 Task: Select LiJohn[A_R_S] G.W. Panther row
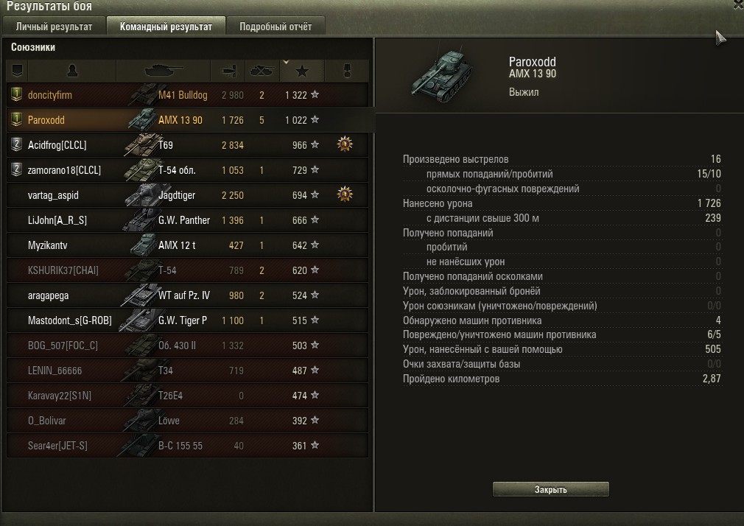[187, 220]
